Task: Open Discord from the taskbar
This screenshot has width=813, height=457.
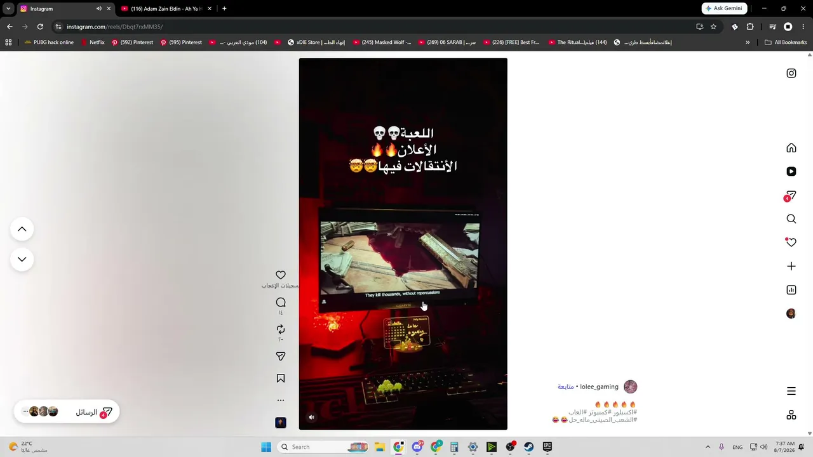Action: 417,447
